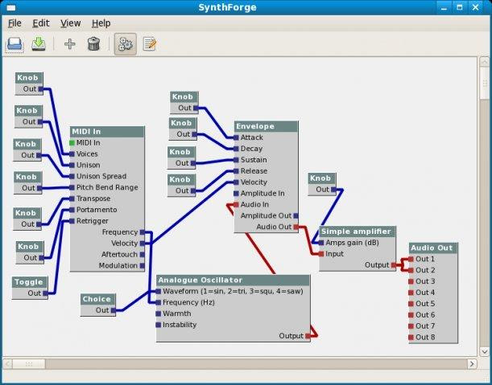Open the View menu
This screenshot has height=385, width=492.
click(70, 23)
